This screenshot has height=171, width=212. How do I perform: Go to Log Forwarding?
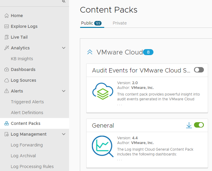tap(27, 145)
